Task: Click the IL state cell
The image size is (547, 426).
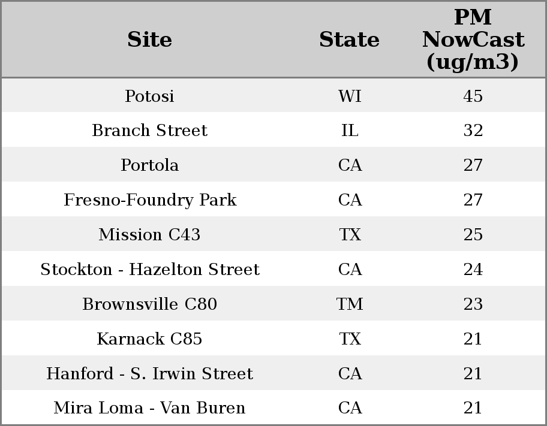Action: click(x=350, y=131)
